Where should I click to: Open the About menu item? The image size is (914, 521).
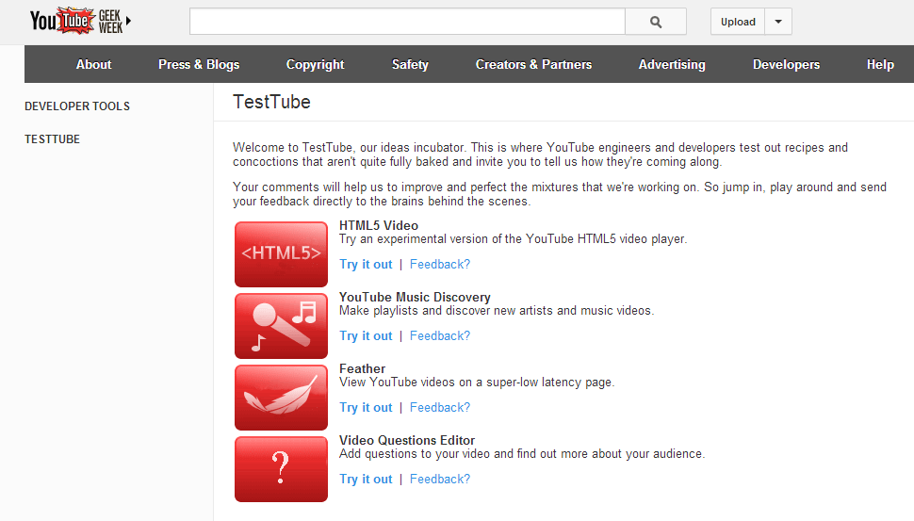pos(94,65)
